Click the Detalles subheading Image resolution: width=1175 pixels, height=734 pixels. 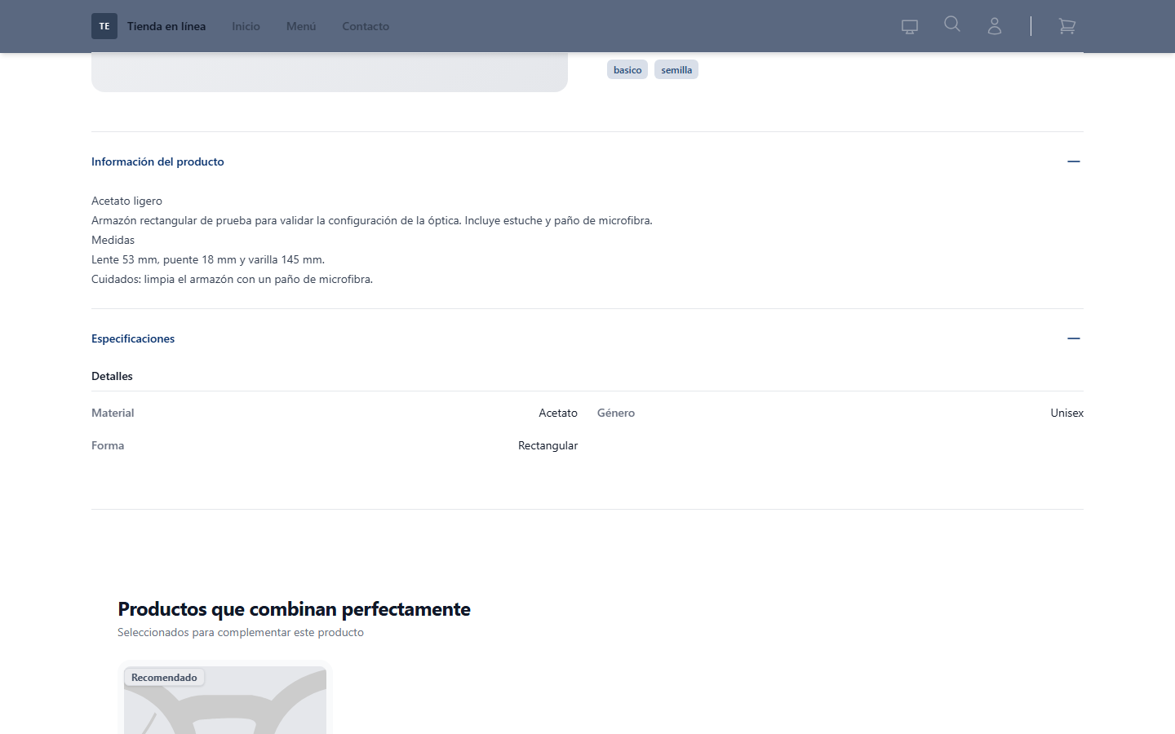(x=112, y=376)
